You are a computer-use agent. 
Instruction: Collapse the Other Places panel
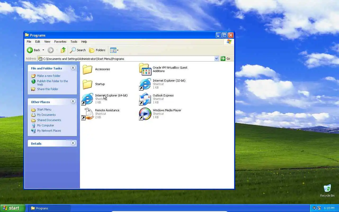73,101
